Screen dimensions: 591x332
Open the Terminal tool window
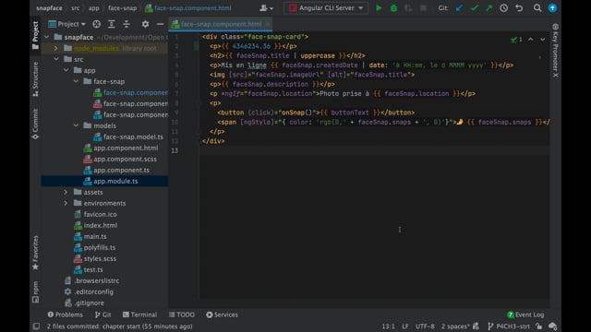139,314
